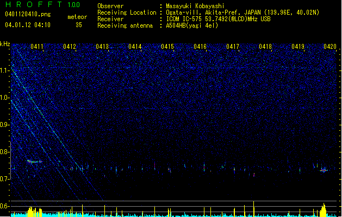This screenshot has width=342, height=217.
Task: Click the bright meteor echo near 0420
Action: (x=324, y=170)
